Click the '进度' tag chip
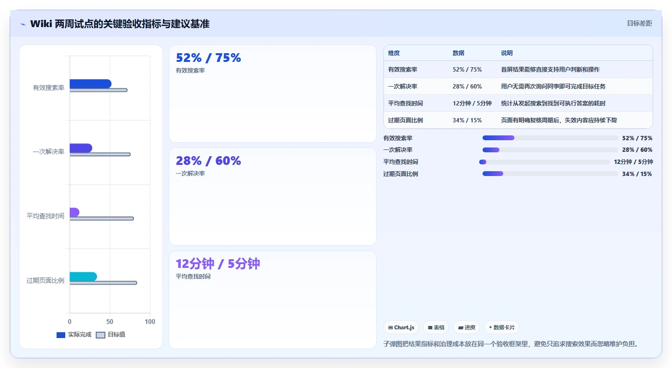This screenshot has height=368, width=672. pos(467,327)
